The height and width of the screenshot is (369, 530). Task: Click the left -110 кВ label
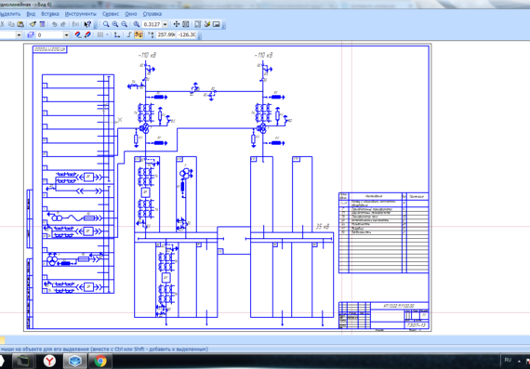coord(147,55)
